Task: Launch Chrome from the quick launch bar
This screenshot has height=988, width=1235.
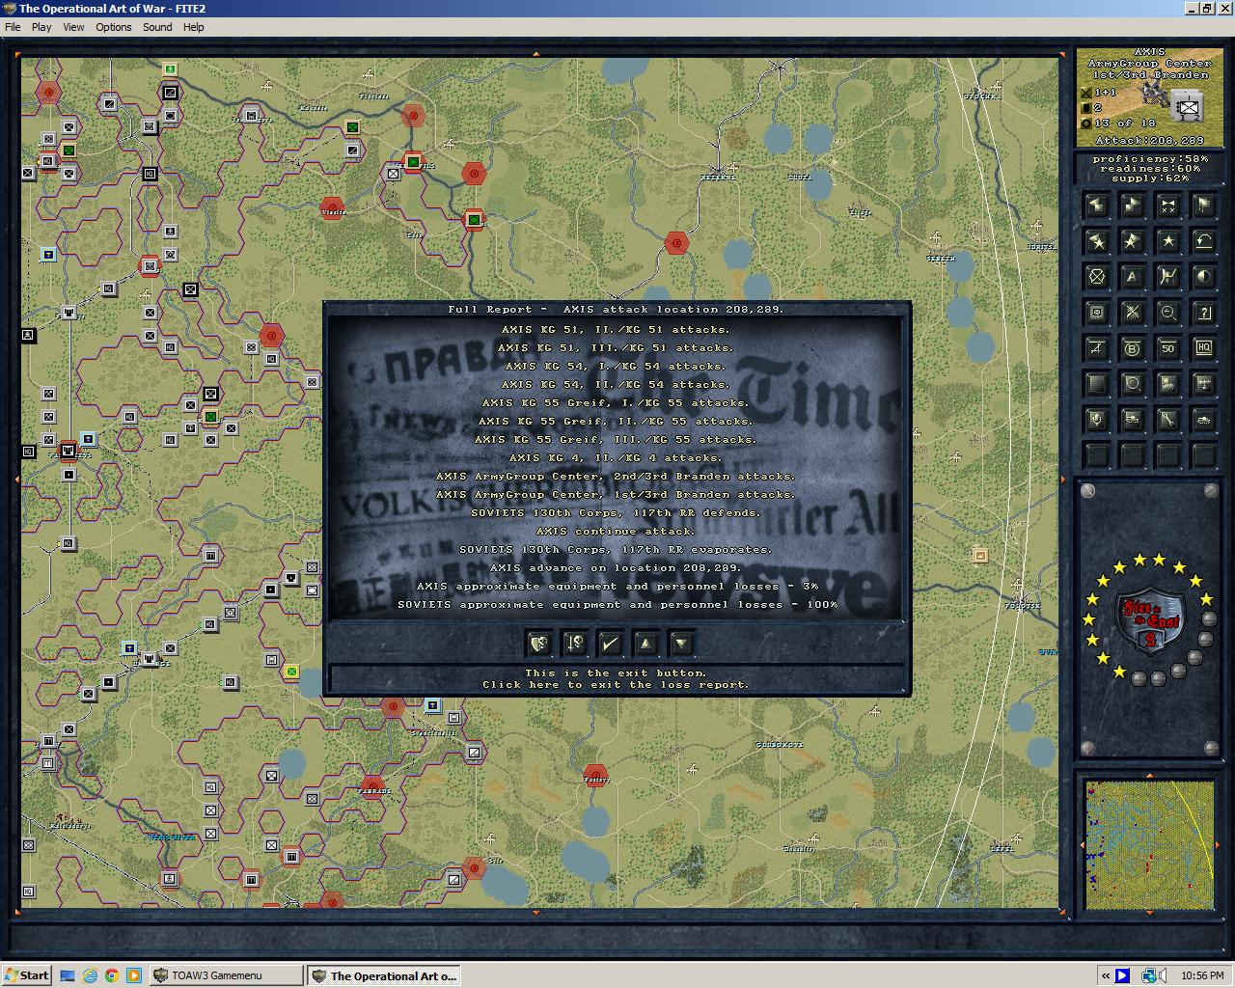Action: pyautogui.click(x=112, y=975)
